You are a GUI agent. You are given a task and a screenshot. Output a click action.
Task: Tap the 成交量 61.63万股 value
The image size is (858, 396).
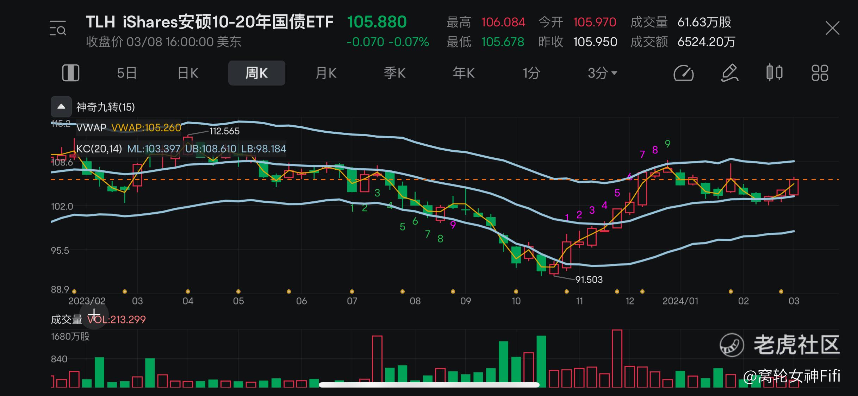(x=704, y=22)
